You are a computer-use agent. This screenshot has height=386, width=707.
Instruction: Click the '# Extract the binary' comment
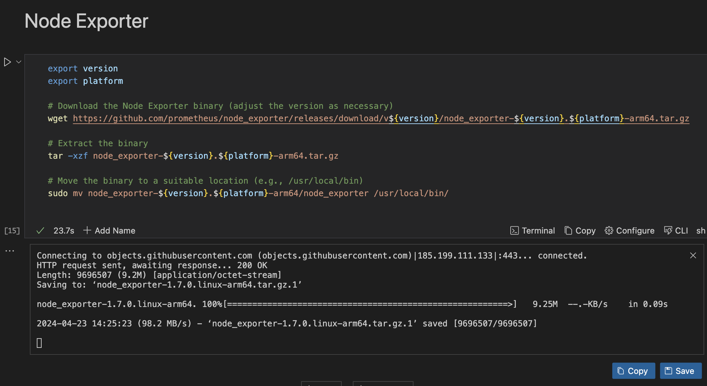click(98, 143)
